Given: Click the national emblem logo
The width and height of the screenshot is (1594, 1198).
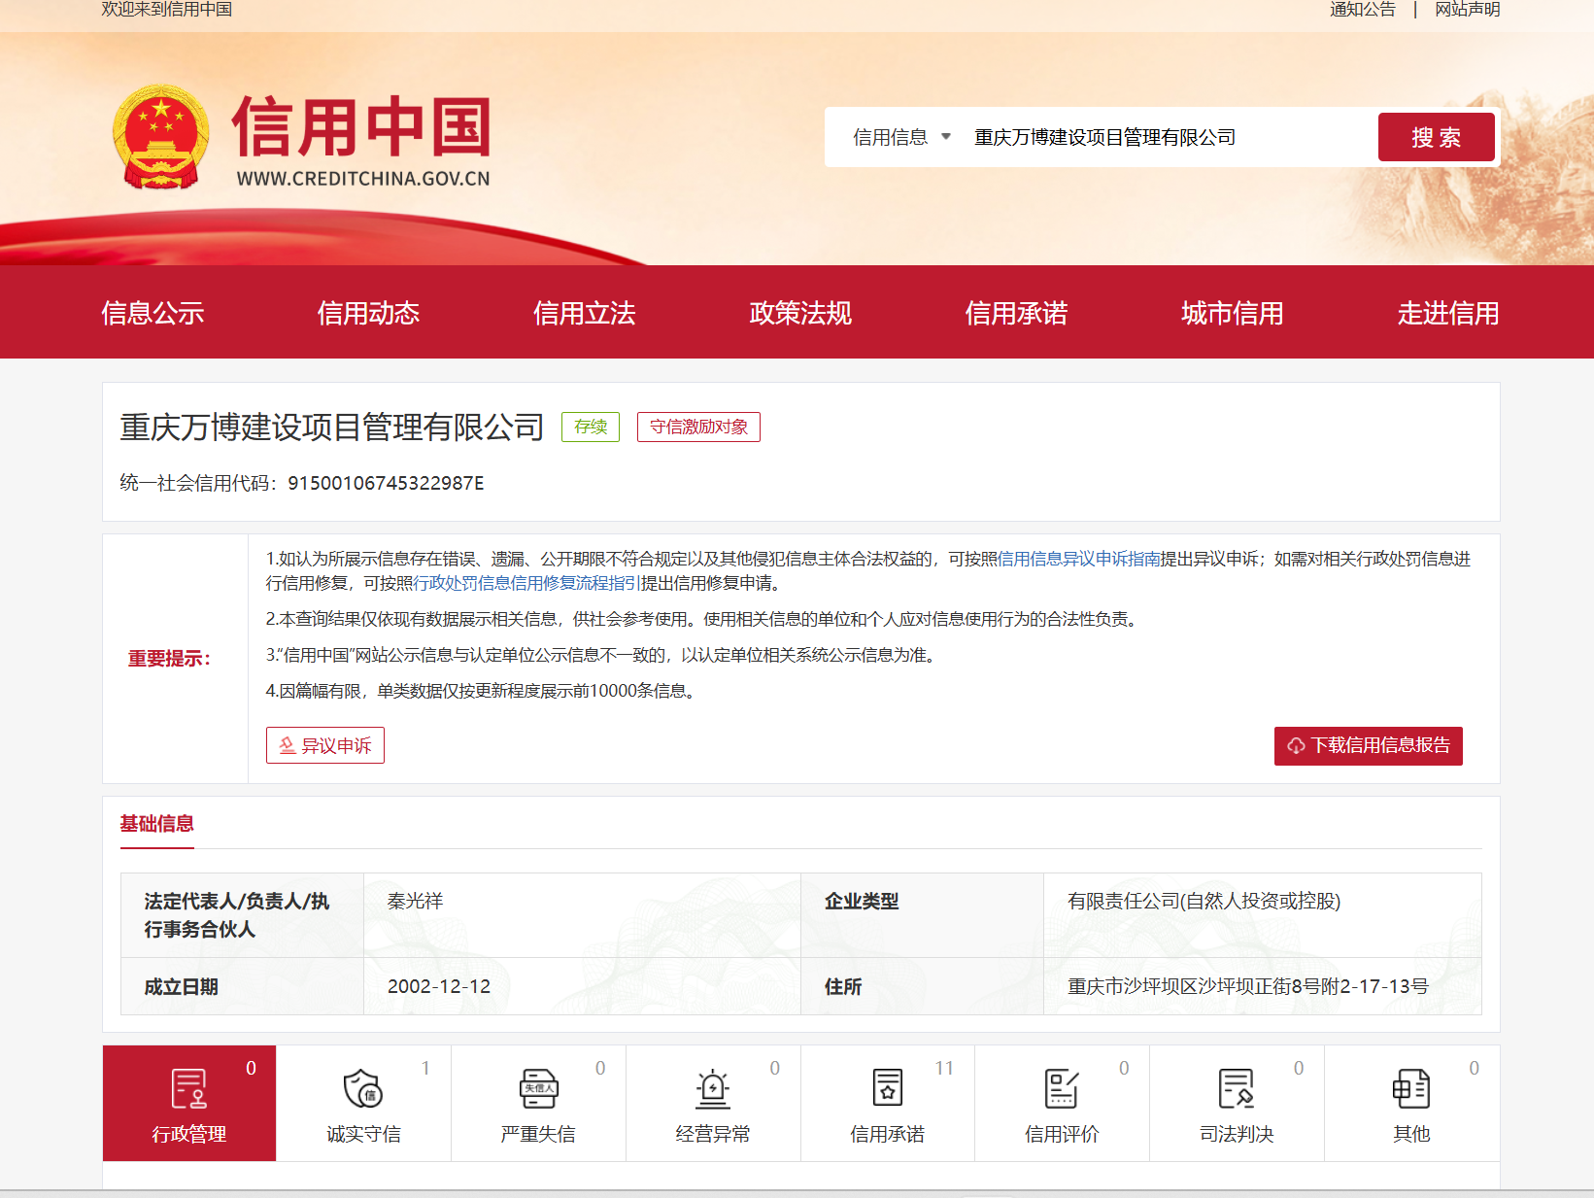Looking at the screenshot, I should [161, 137].
